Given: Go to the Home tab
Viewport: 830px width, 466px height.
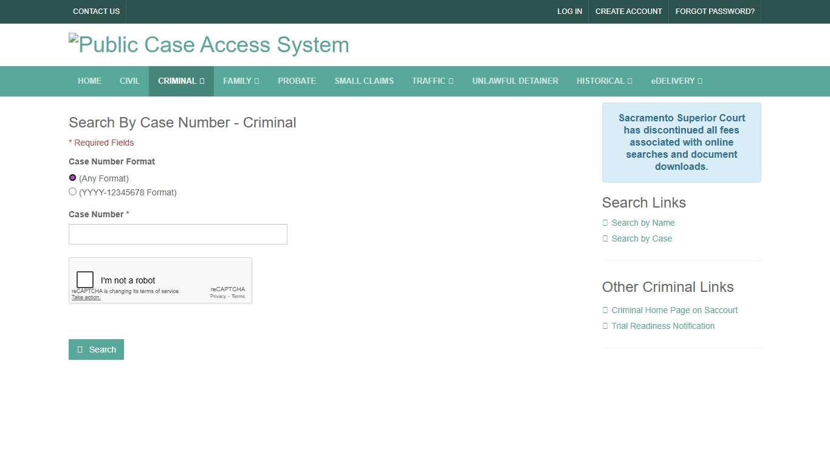Looking at the screenshot, I should point(89,81).
